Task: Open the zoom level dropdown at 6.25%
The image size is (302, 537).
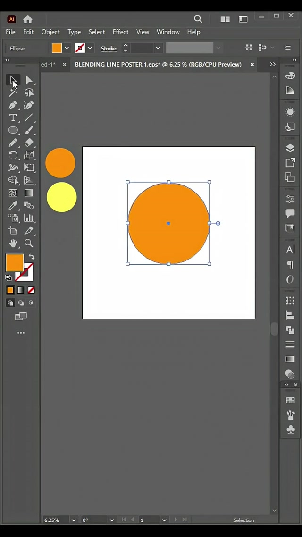Action: 73,520
